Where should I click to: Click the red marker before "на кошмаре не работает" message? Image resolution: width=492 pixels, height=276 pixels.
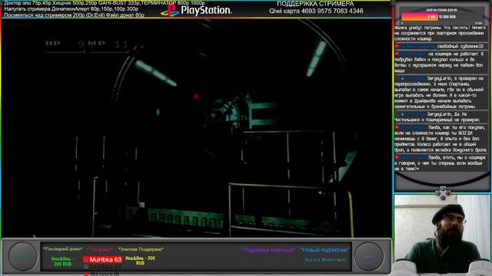(397, 54)
